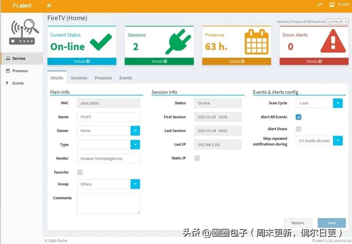The image size is (352, 244).
Task: Open Current Status details link
Action: 82,61
